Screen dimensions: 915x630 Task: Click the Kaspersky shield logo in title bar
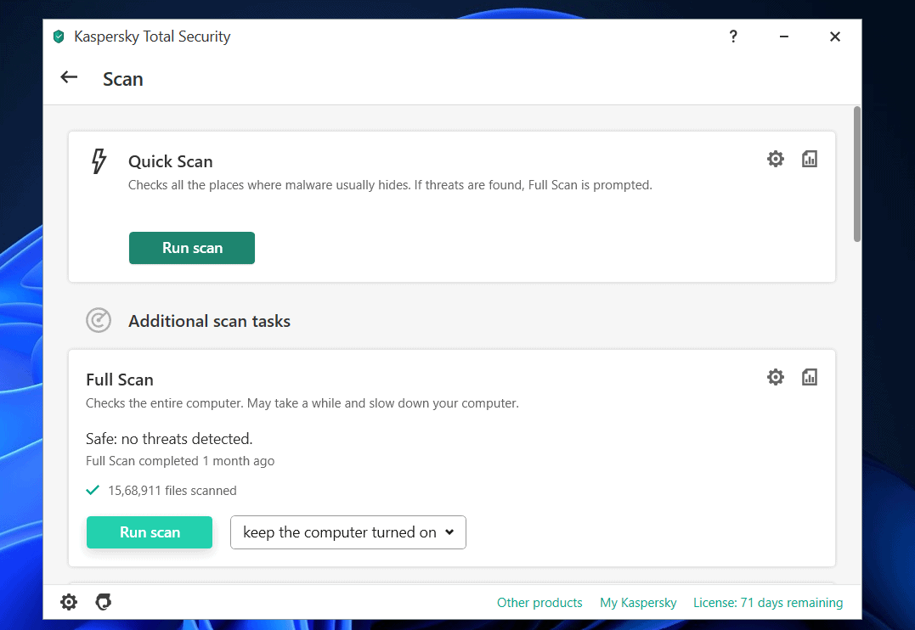click(59, 37)
